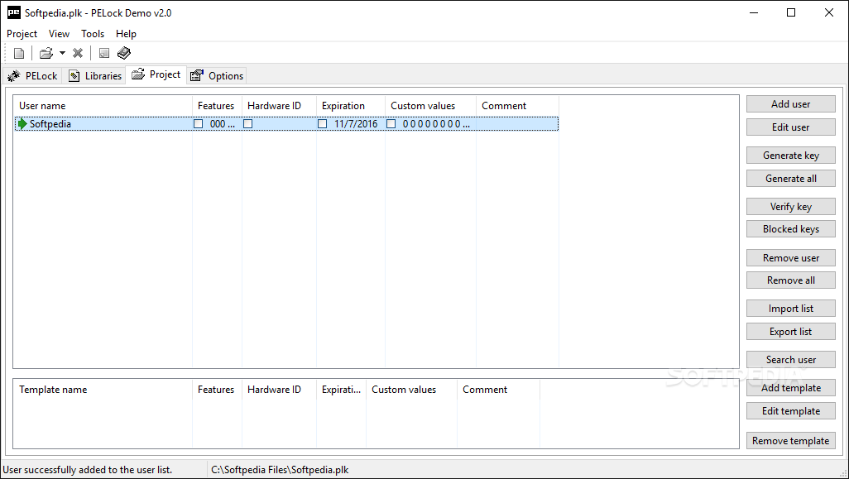Viewport: 849px width, 479px height.
Task: Click the user list Comment column header
Action: click(x=517, y=106)
